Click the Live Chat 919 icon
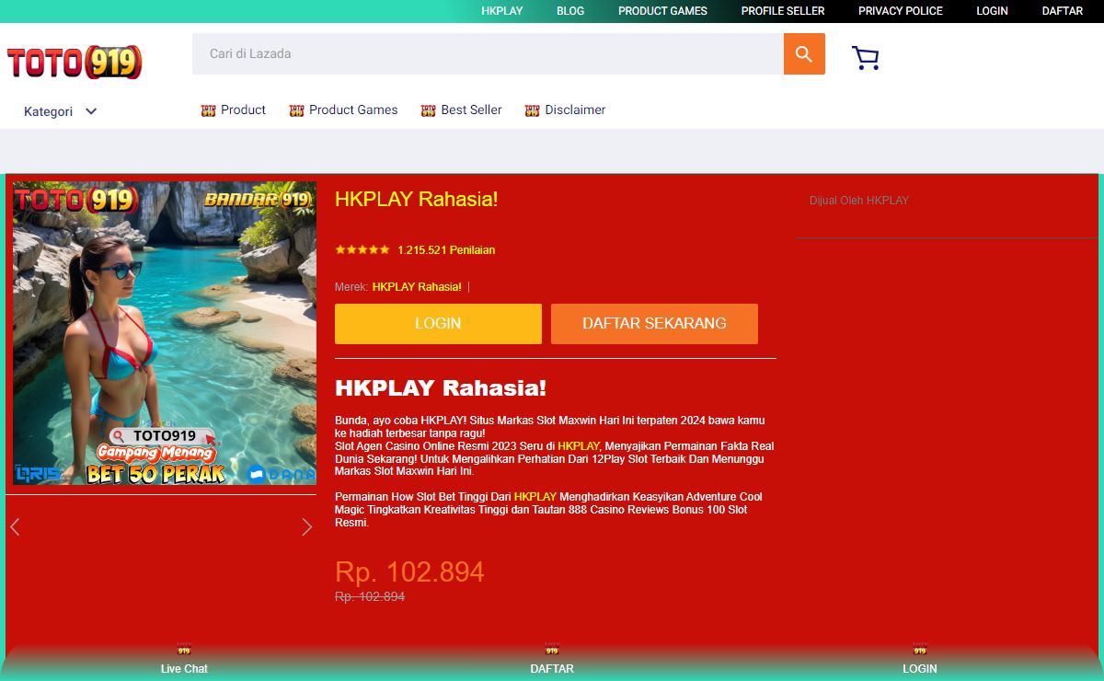1104x681 pixels. coord(184,650)
